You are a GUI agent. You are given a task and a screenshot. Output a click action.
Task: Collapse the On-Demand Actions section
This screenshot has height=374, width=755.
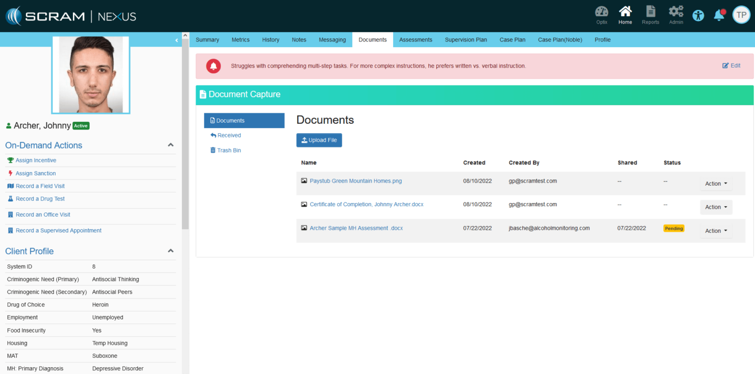click(170, 145)
